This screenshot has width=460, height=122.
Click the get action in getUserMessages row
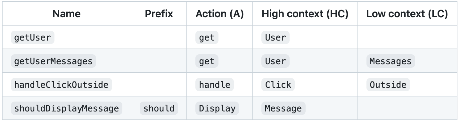point(207,61)
